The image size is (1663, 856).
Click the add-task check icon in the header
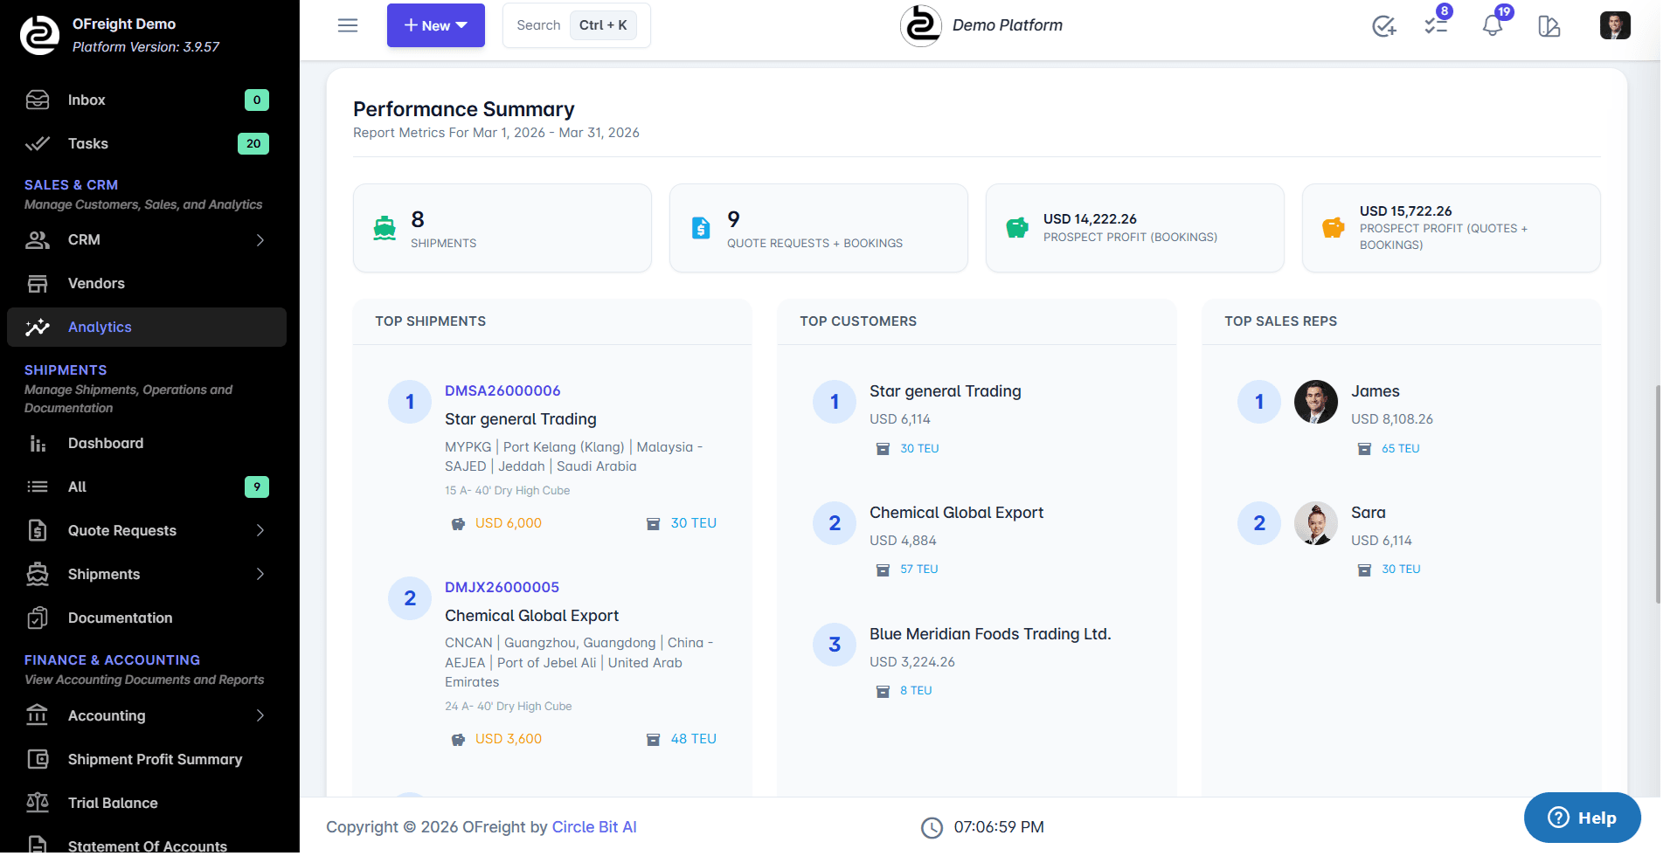click(1382, 27)
